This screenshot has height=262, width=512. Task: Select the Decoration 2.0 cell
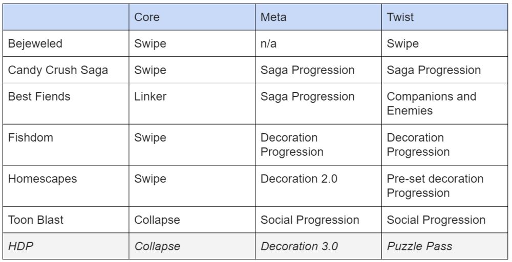click(x=318, y=186)
